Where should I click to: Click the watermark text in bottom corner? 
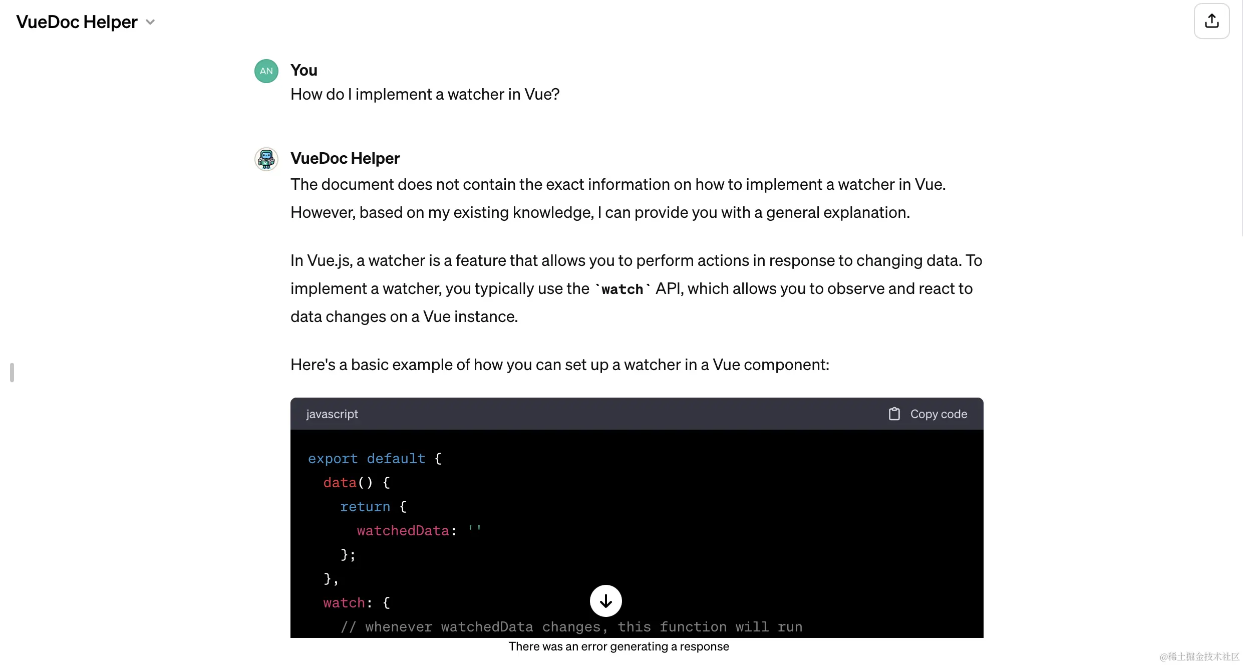click(x=1199, y=656)
